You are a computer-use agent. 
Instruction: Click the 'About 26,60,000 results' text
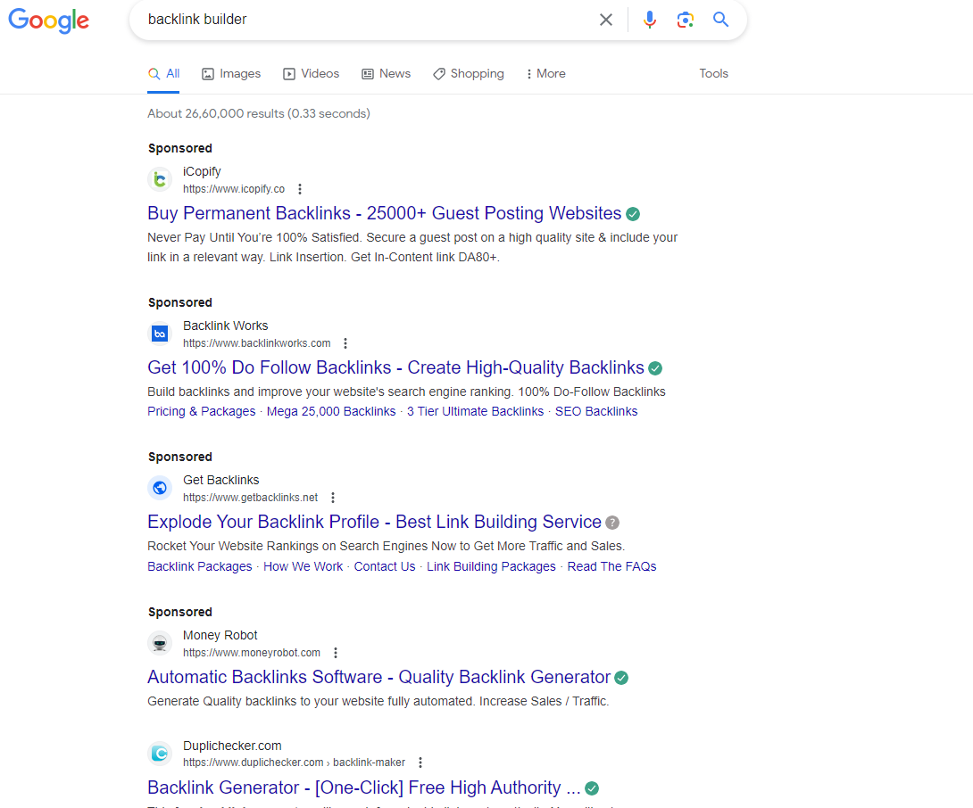[258, 114]
